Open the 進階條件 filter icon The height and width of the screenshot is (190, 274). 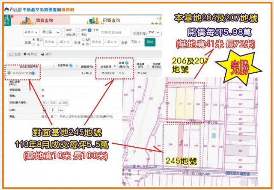pos(5,20)
